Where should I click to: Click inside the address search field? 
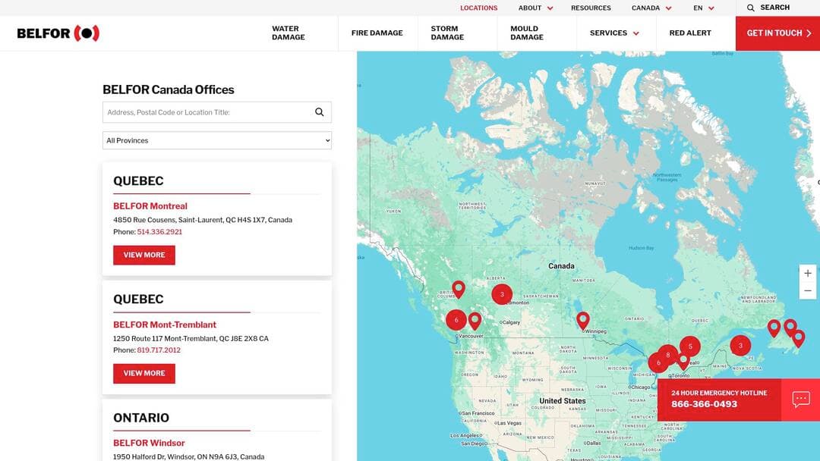[x=205, y=111]
